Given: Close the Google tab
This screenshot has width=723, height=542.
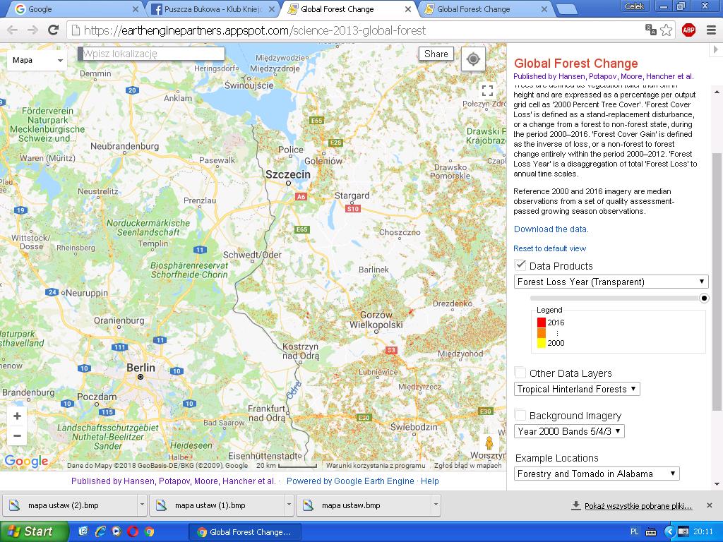Looking at the screenshot, I should click(x=135, y=8).
